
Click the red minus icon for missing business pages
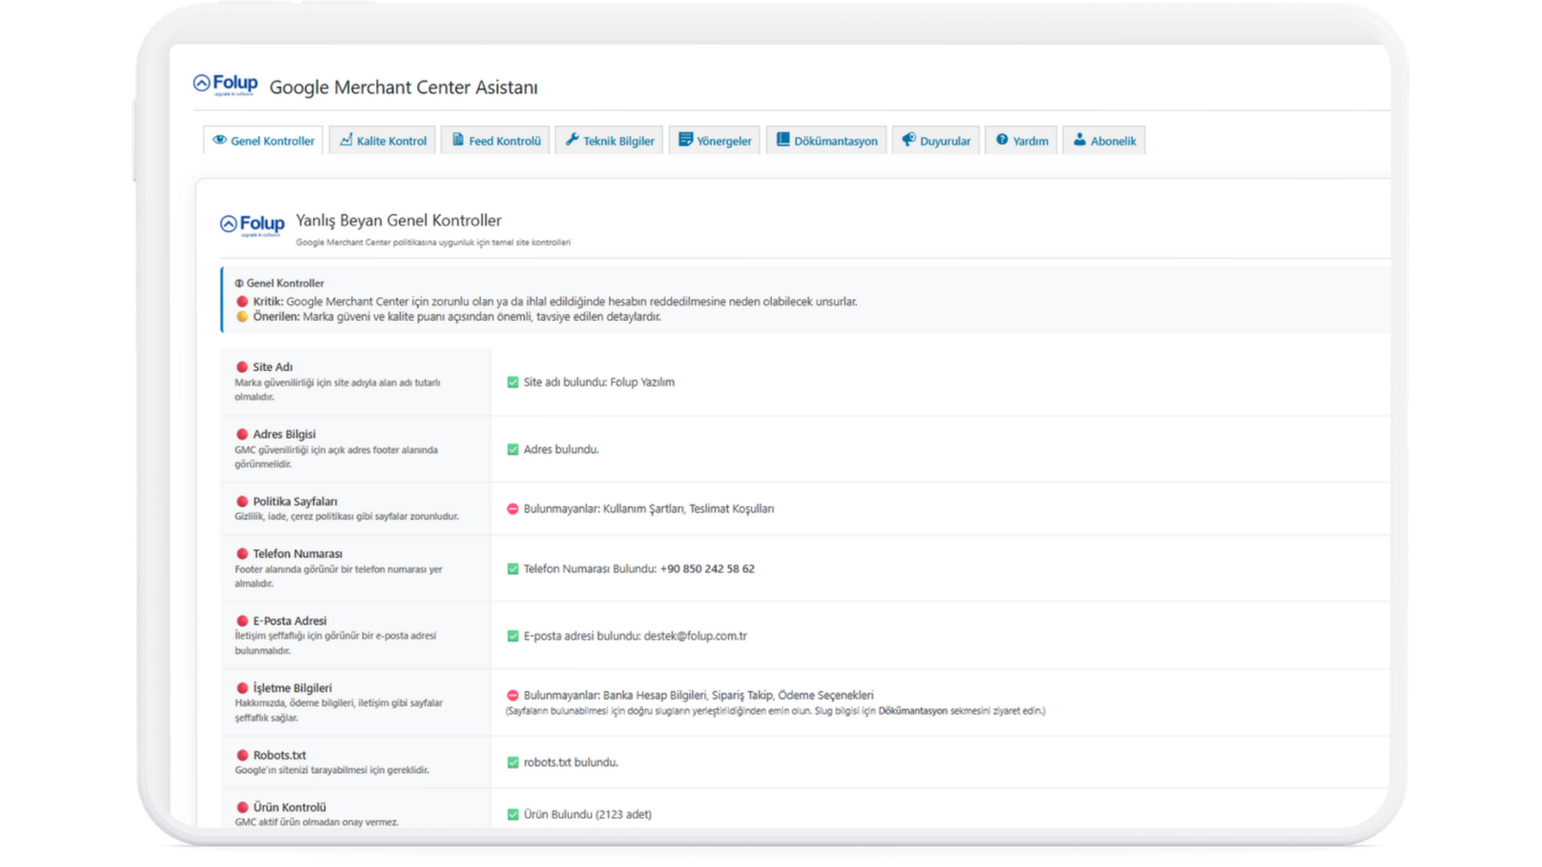pyautogui.click(x=513, y=696)
